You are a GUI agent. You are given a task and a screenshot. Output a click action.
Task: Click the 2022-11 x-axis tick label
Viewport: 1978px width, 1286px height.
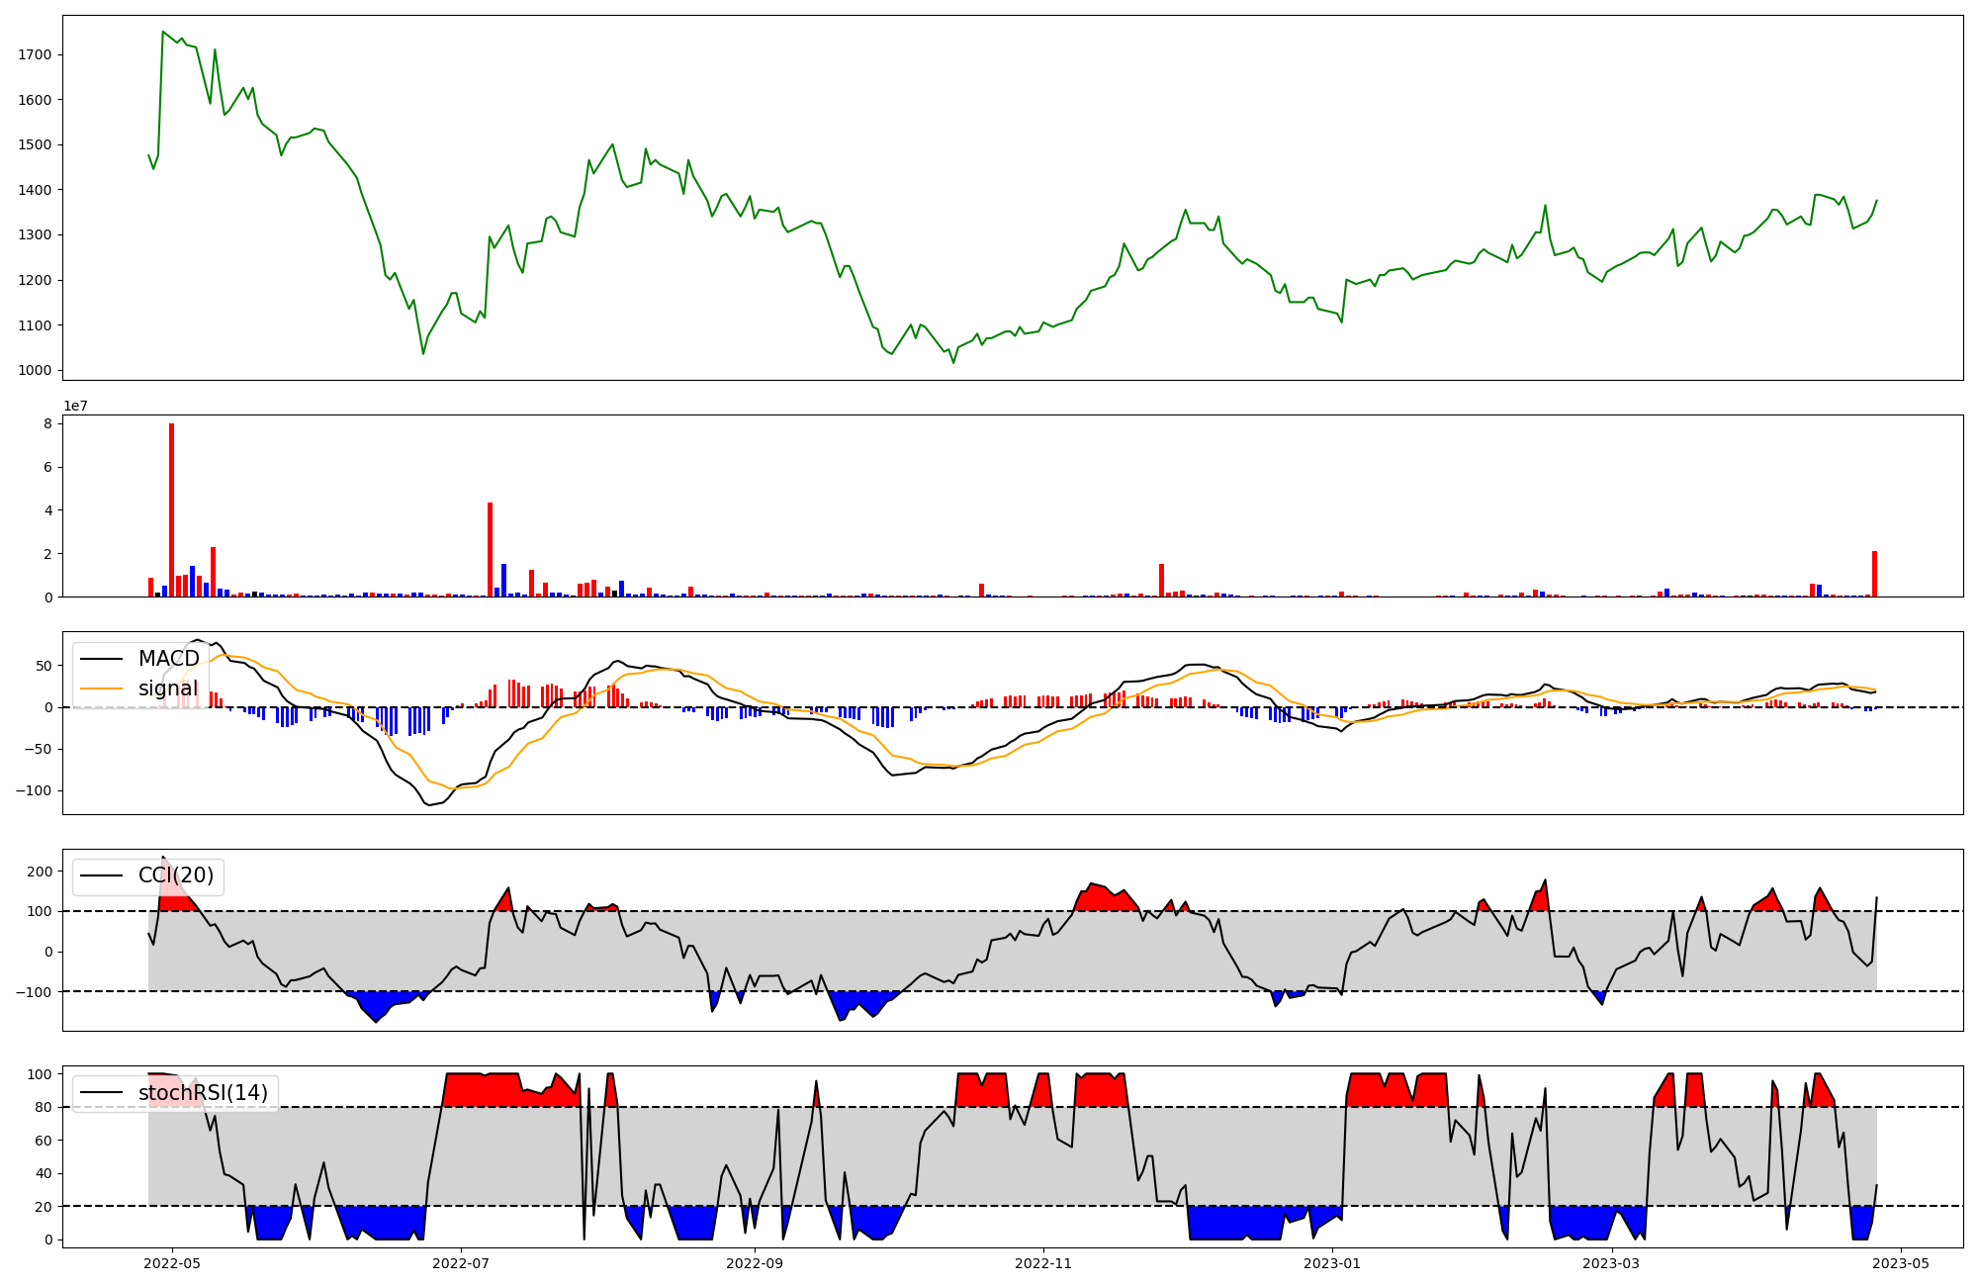1043,1263
